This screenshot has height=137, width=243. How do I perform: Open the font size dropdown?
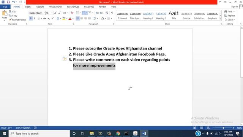click(x=52, y=13)
